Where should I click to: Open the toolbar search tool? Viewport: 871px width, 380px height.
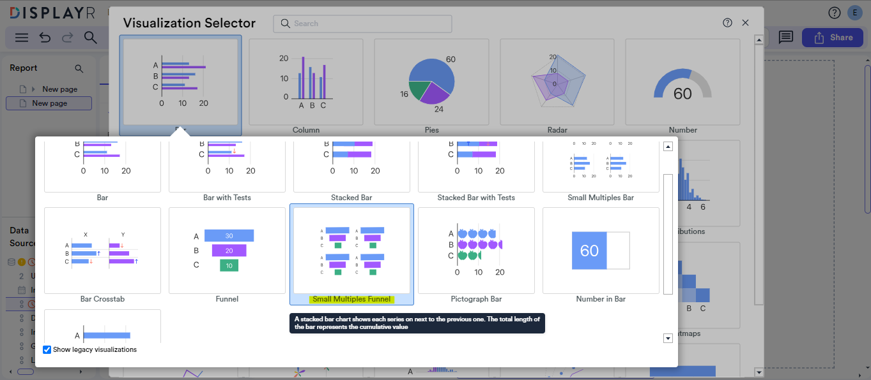(90, 38)
